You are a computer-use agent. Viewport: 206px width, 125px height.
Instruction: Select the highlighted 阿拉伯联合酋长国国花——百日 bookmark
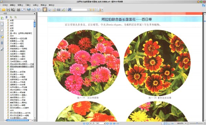click(22, 67)
